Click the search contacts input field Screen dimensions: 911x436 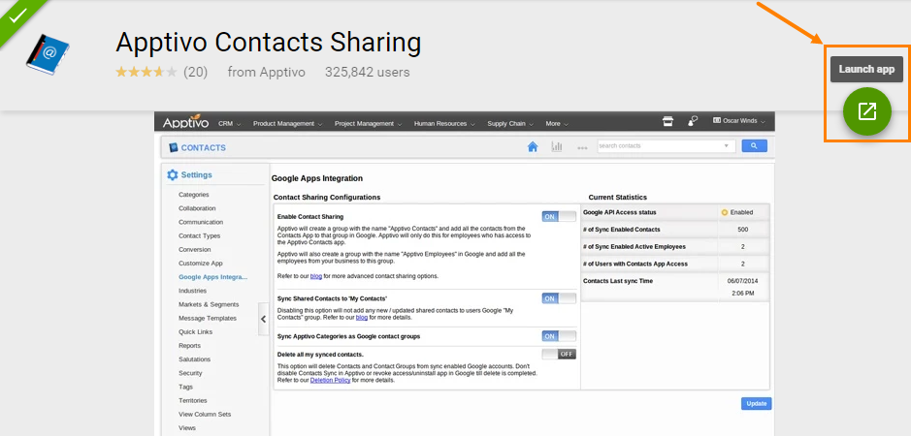pos(660,146)
